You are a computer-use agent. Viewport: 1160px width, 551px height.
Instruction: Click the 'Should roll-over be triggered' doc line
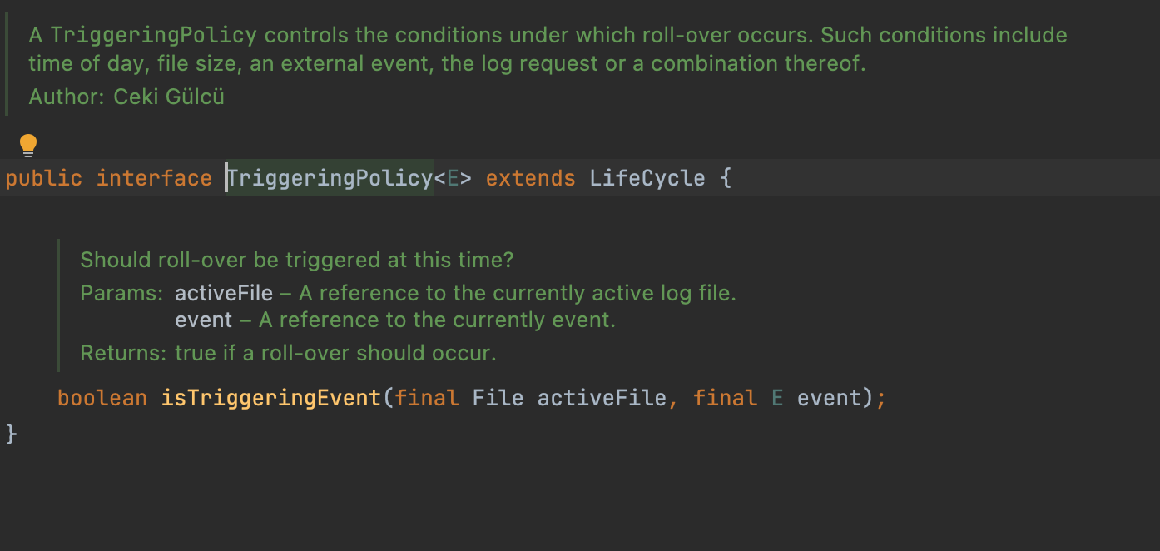pyautogui.click(x=297, y=260)
